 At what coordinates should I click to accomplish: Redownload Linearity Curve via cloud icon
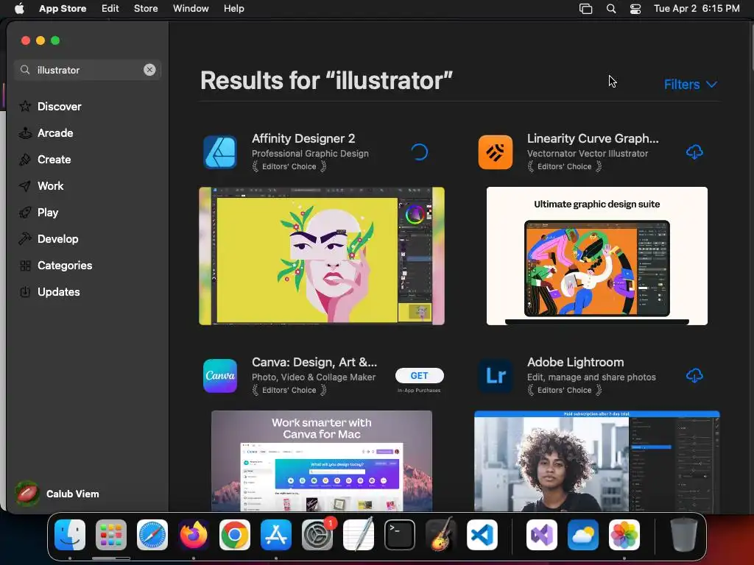[x=694, y=152]
